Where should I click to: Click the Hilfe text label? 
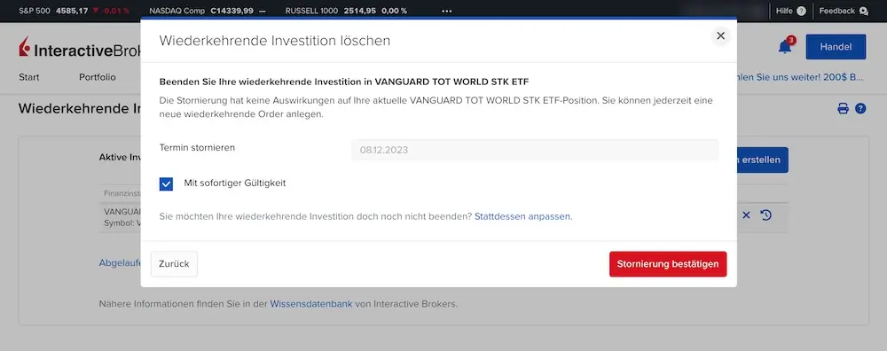point(784,11)
